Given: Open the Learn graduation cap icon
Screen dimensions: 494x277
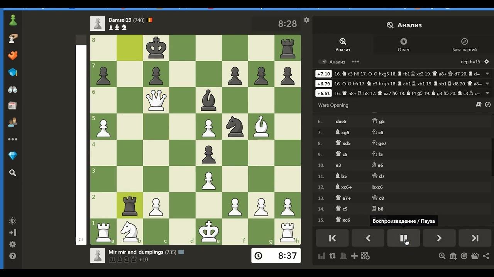Looking at the screenshot, I should tap(13, 72).
